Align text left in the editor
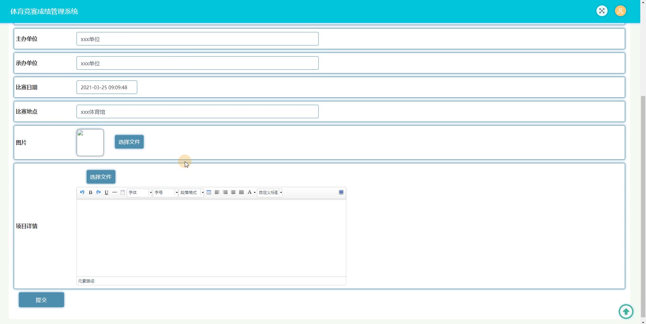Image resolution: width=646 pixels, height=324 pixels. [x=217, y=192]
